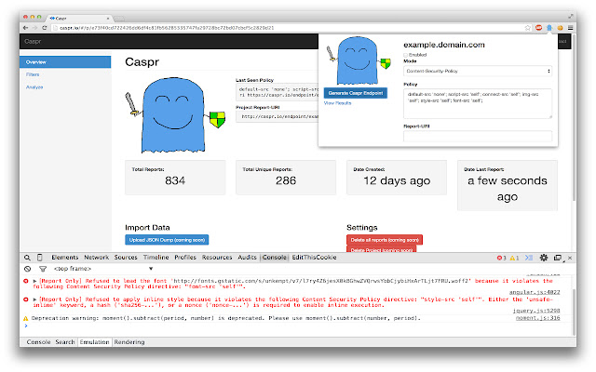This screenshot has width=596, height=372.
Task: Click the deprecation warning triangle icon
Action: click(26, 318)
